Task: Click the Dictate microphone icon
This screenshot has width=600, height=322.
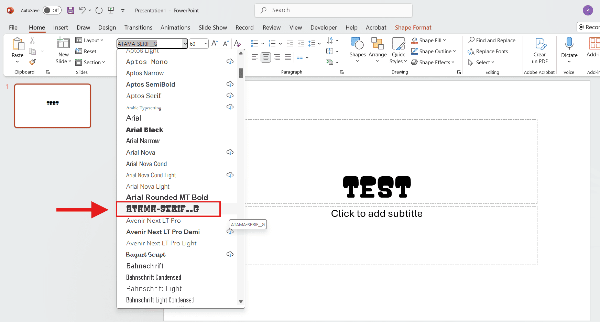Action: [569, 44]
